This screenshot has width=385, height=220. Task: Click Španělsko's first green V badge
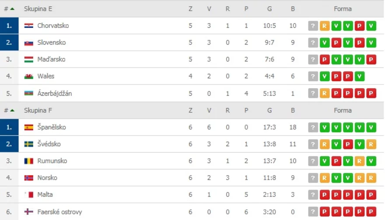[324, 127]
